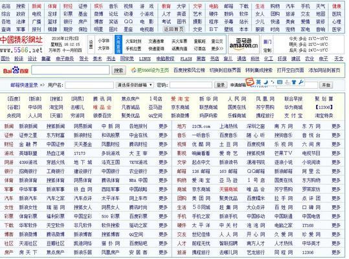Screen dimensions: 349x259
Task: Click 把5566设为主页 link
Action: click(x=153, y=71)
